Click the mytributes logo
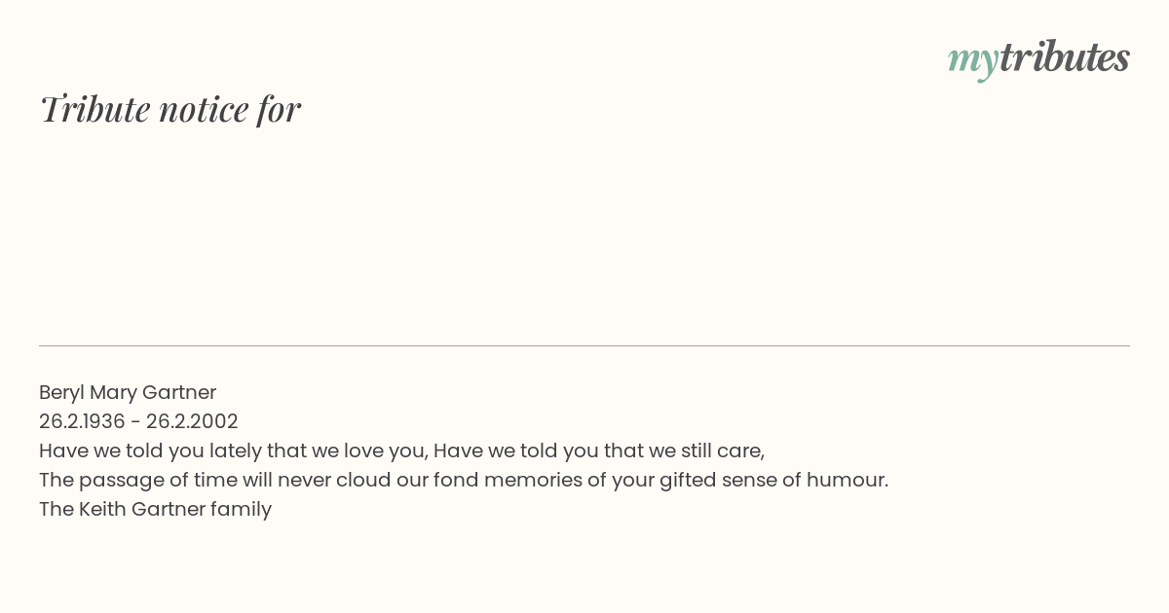Viewport: 1169px width, 613px height. pyautogui.click(x=1038, y=58)
